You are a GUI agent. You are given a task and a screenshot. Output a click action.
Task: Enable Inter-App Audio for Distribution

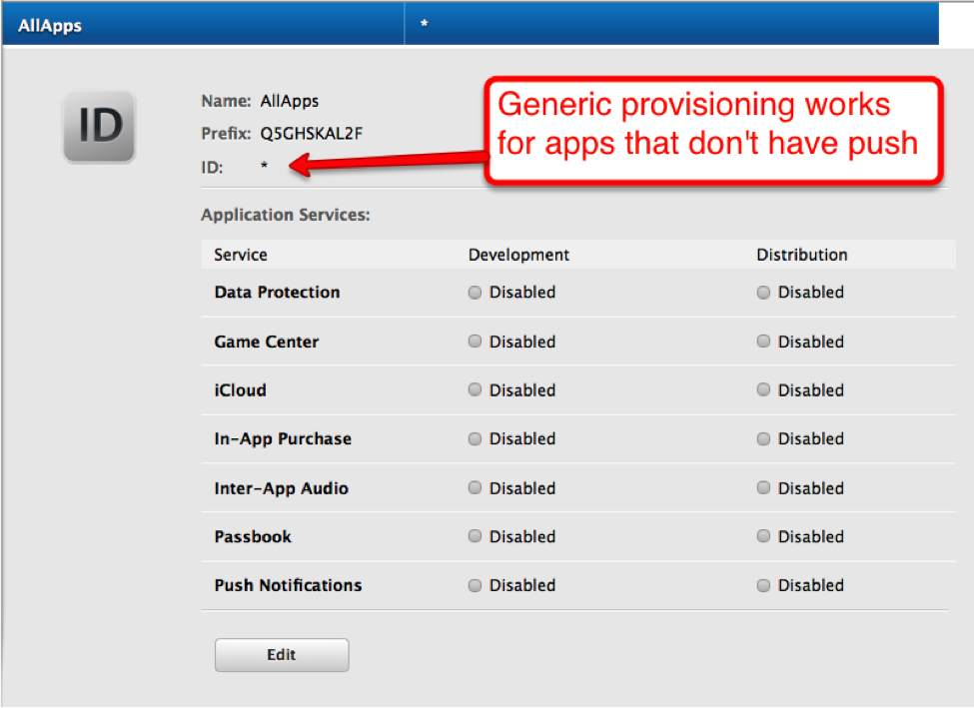(762, 487)
